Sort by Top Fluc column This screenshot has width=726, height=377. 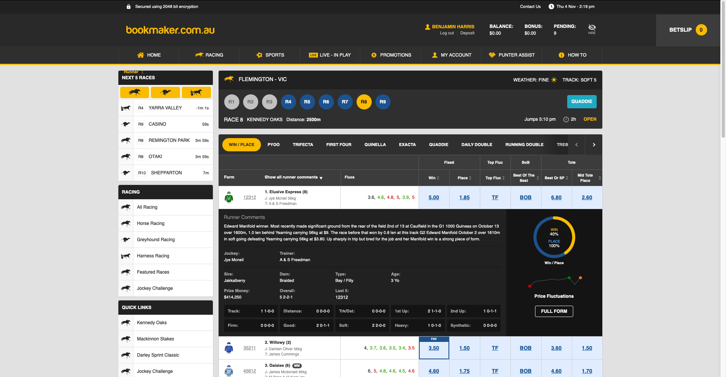tap(495, 178)
